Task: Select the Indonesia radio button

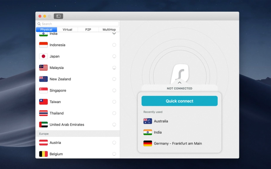Action: 114,45
